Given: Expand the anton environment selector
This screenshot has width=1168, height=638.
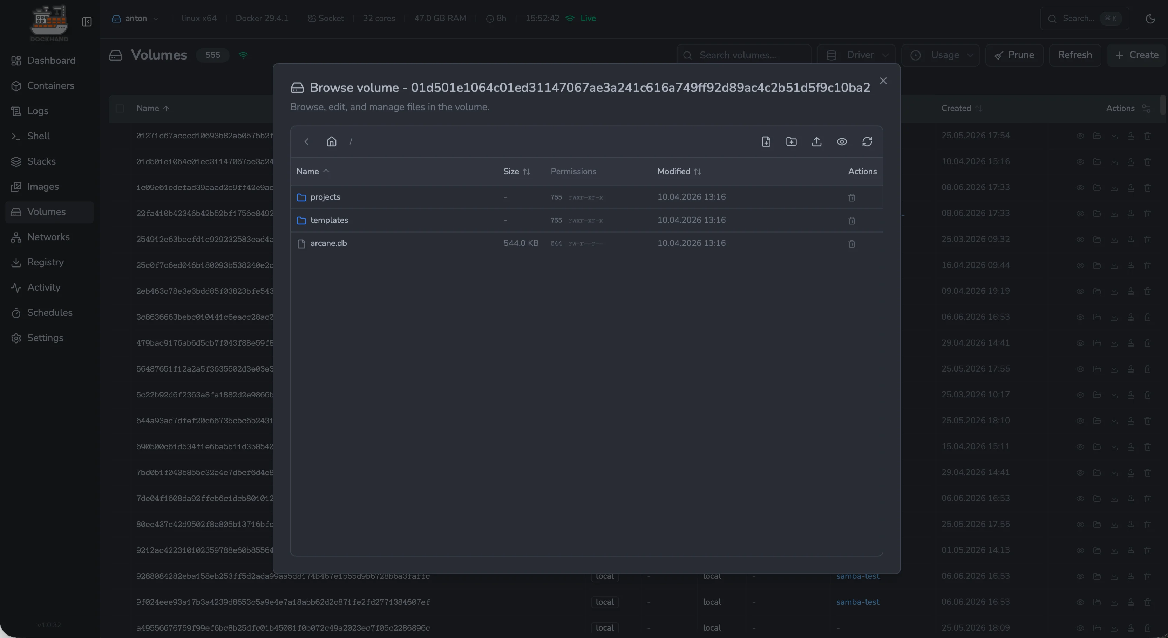Looking at the screenshot, I should tap(135, 19).
